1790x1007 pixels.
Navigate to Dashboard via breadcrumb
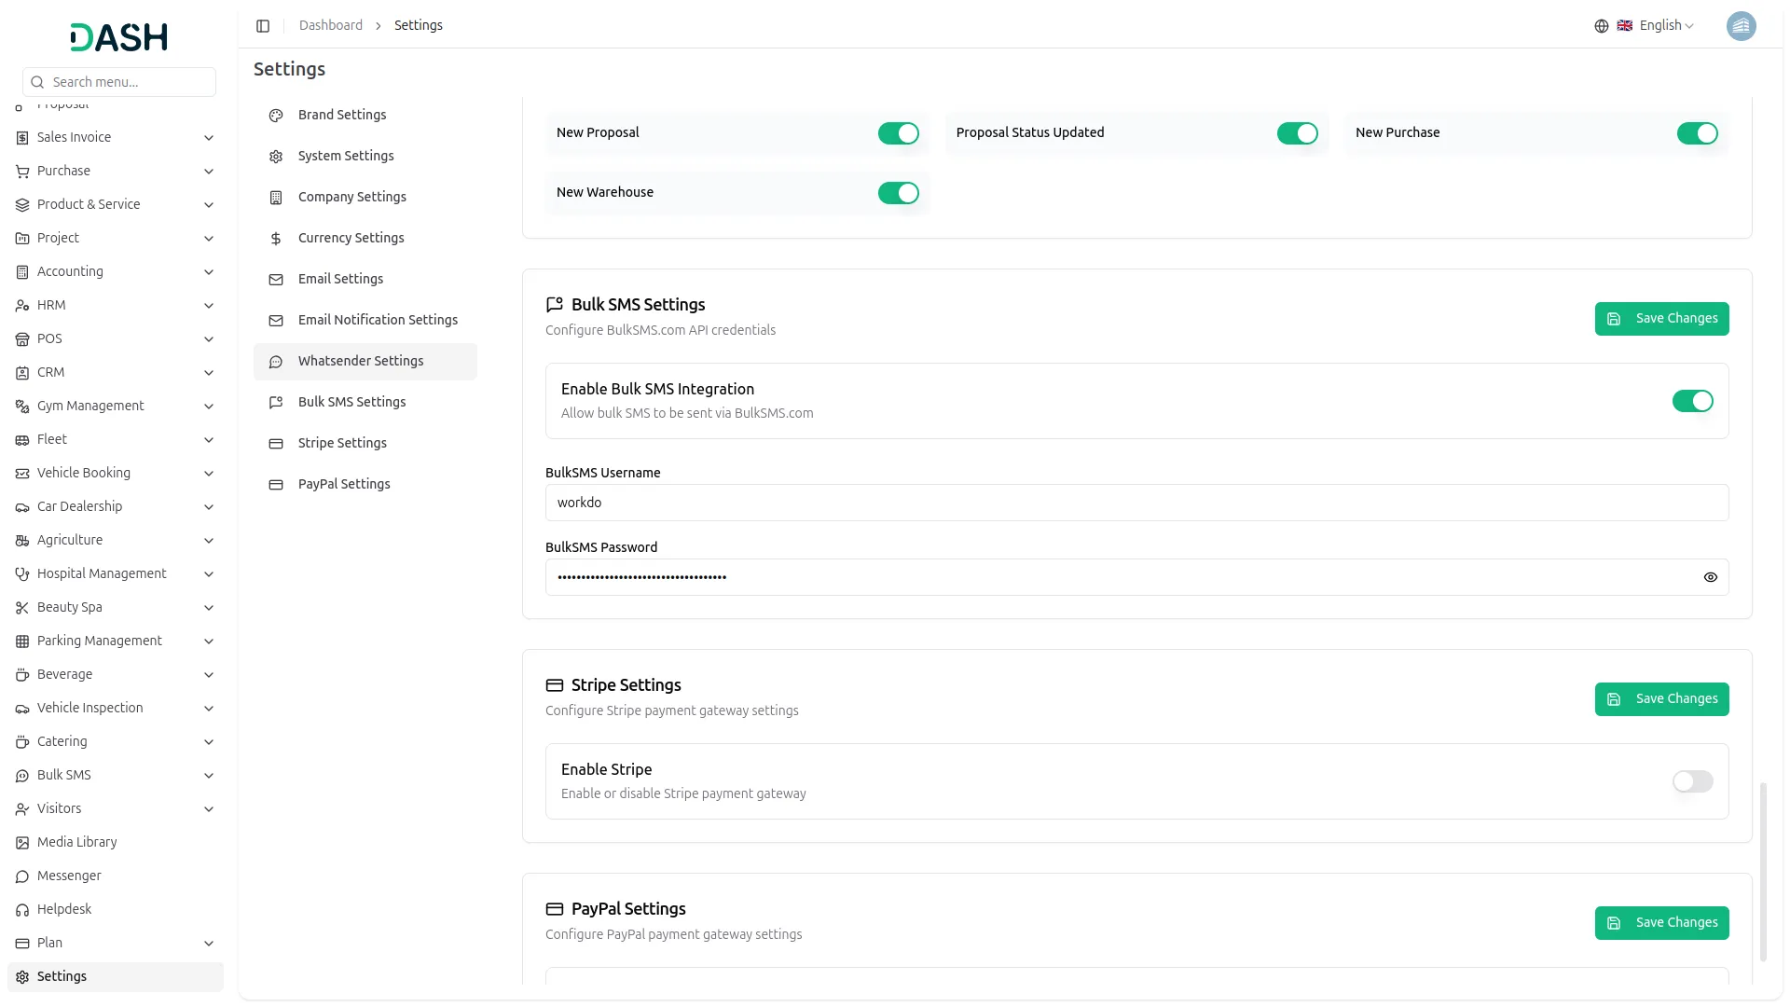(331, 25)
